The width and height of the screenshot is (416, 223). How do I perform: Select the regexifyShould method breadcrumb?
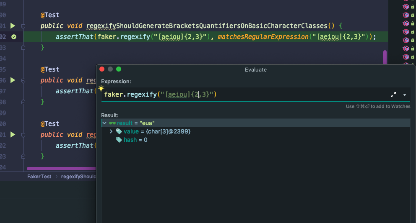[78, 177]
